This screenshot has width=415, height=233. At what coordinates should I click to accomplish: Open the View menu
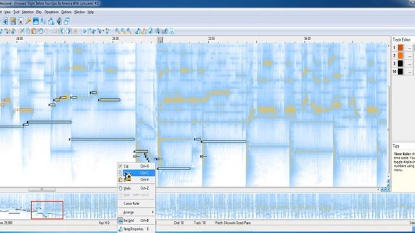(x=7, y=12)
